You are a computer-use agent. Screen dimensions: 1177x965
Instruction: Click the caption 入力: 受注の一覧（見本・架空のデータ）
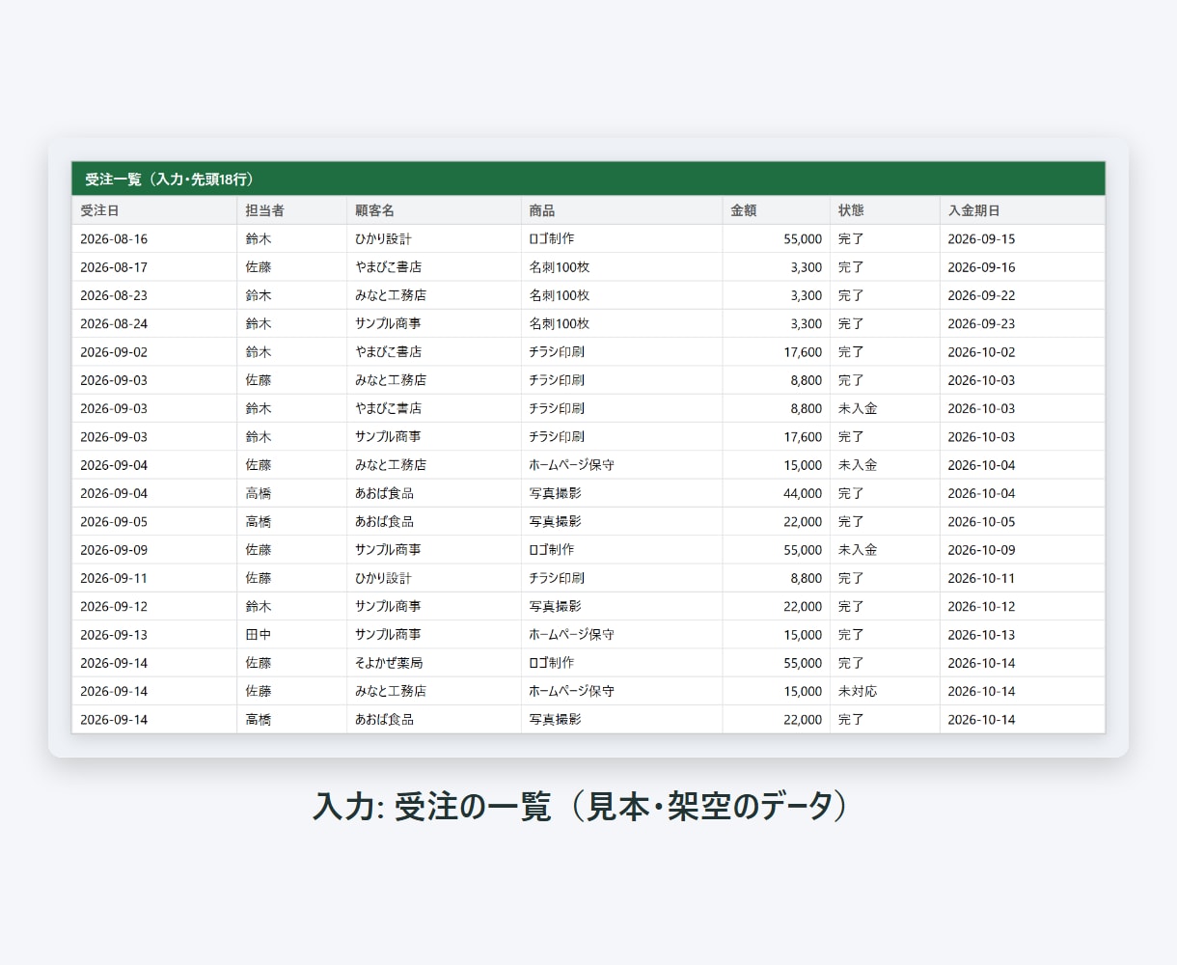click(x=582, y=806)
